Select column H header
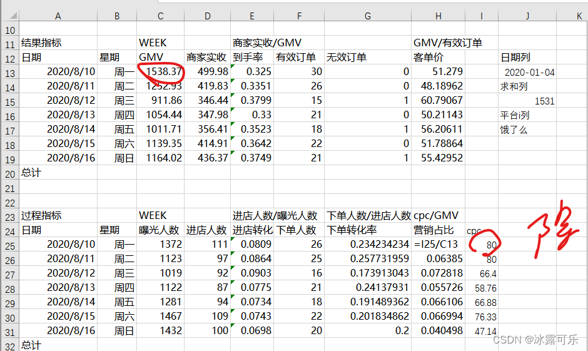The image size is (588, 351). point(438,16)
